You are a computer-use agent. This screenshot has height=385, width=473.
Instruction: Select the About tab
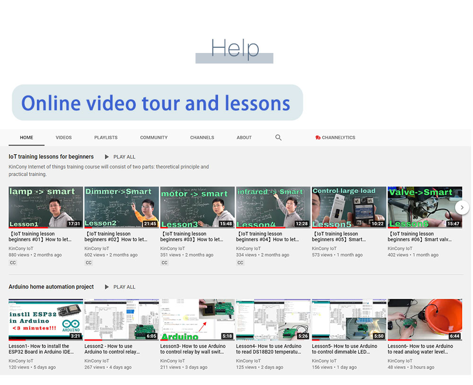244,138
